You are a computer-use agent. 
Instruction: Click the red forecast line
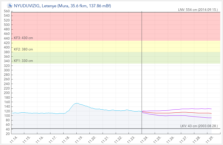[x=178, y=112]
